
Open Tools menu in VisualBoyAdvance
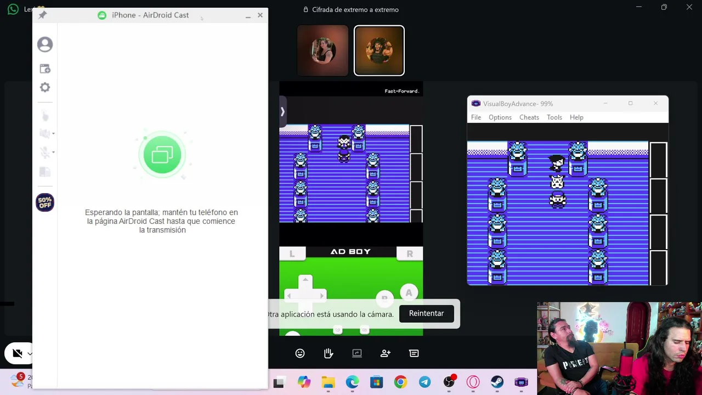coord(554,117)
